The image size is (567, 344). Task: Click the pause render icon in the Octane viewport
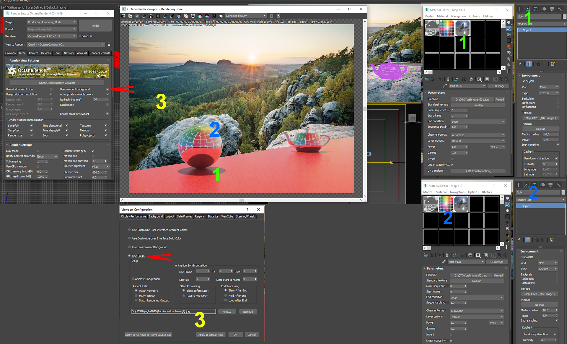[158, 16]
